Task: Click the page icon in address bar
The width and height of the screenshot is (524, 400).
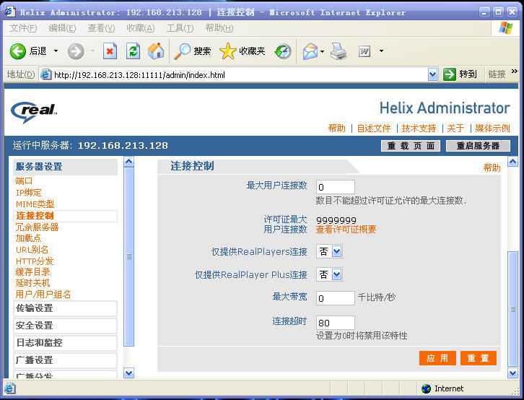Action: click(45, 74)
